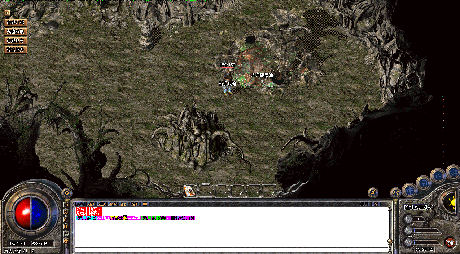This screenshot has width=460, height=254.
Task: Click the round 'e' button near orb
Action: tap(66, 193)
